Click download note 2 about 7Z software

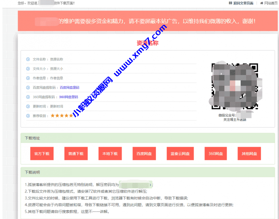tap(86, 191)
